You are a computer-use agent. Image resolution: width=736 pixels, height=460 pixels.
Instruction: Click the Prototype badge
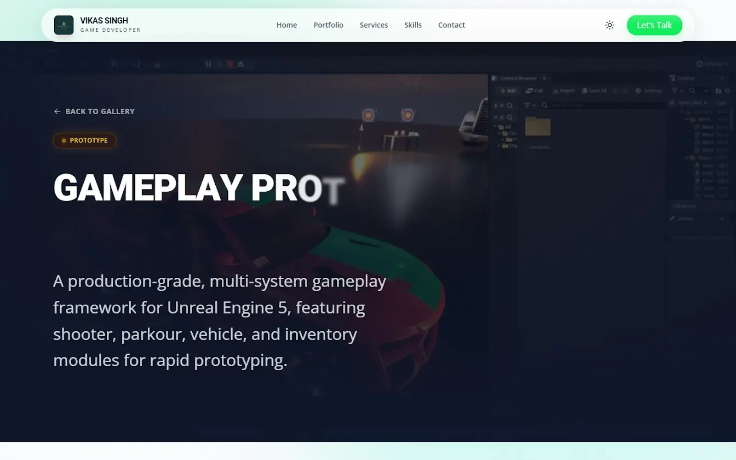tap(85, 140)
